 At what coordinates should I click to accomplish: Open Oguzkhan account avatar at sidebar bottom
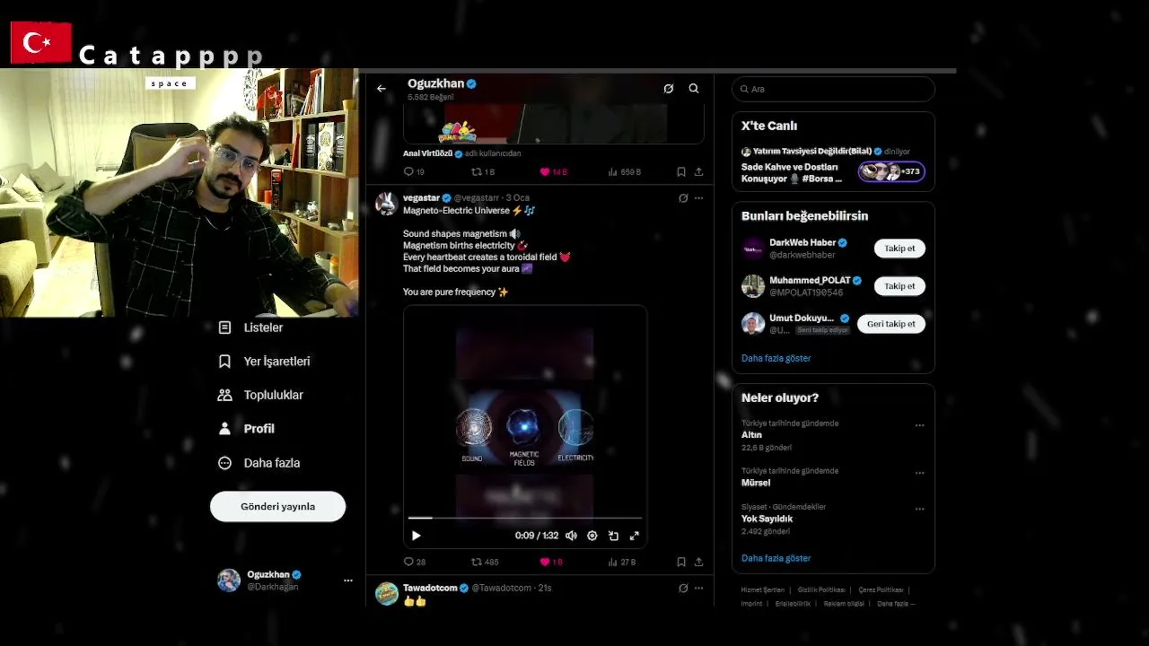tap(229, 581)
